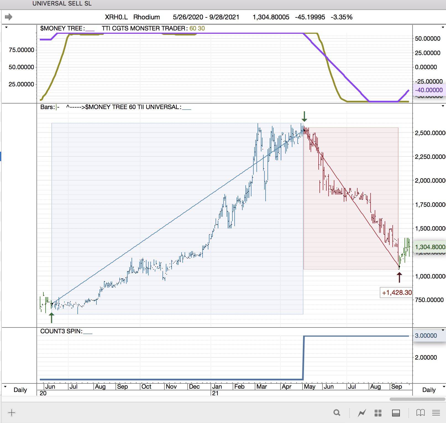Open the right-side dropdown arrow of the Bars pane
Image resolution: width=446 pixels, height=423 pixels.
443,106
